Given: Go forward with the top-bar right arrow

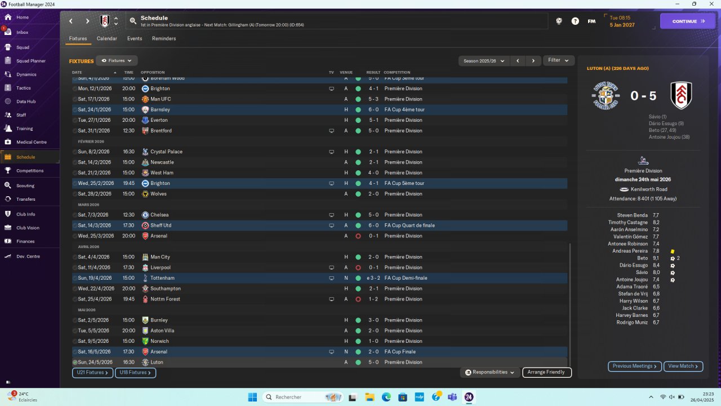Looking at the screenshot, I should 87,21.
